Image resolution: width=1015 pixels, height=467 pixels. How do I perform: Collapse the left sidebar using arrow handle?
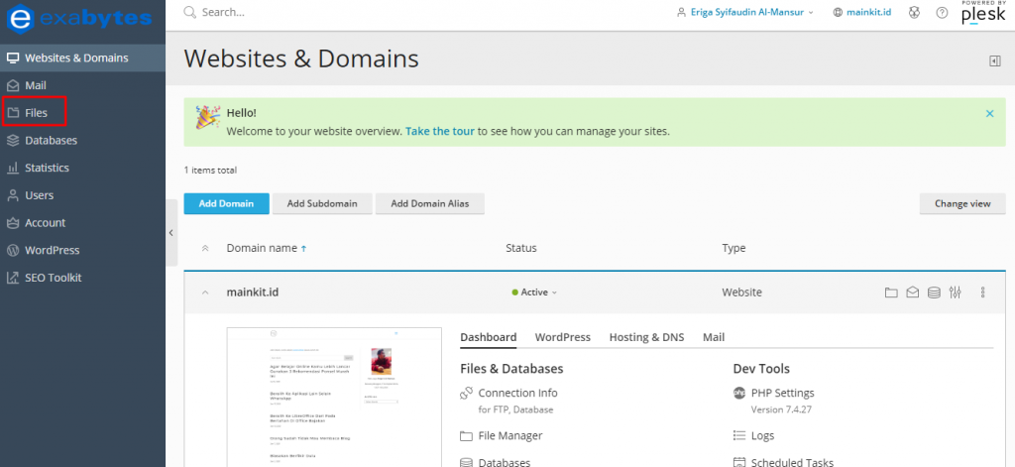170,233
